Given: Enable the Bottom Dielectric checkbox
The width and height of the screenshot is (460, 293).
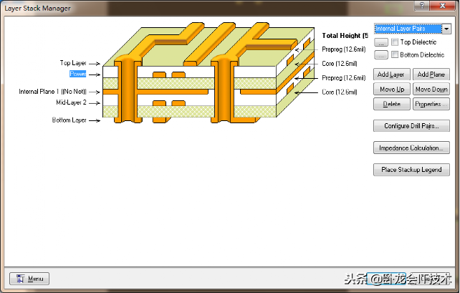Looking at the screenshot, I should 395,54.
